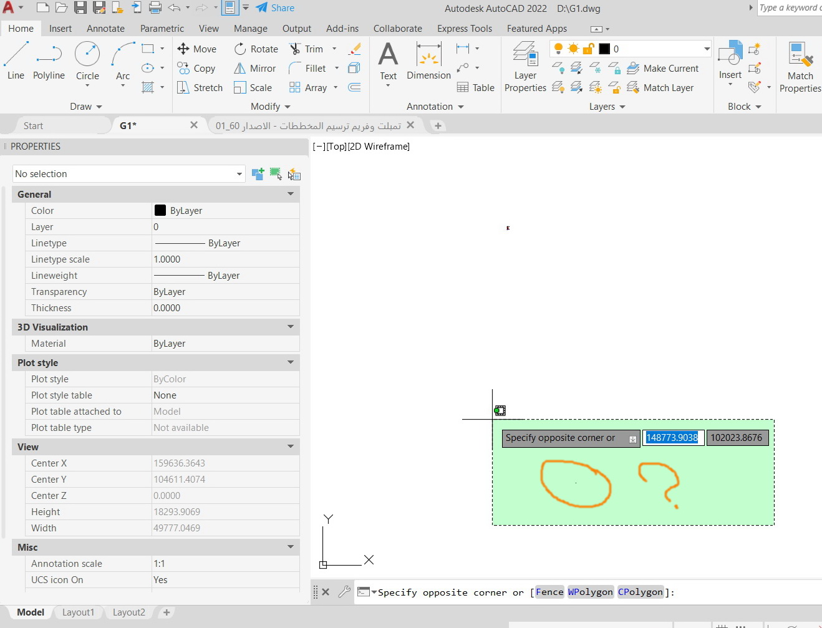This screenshot has height=628, width=822.
Task: Freeze a layer using the sun icon
Action: point(573,48)
